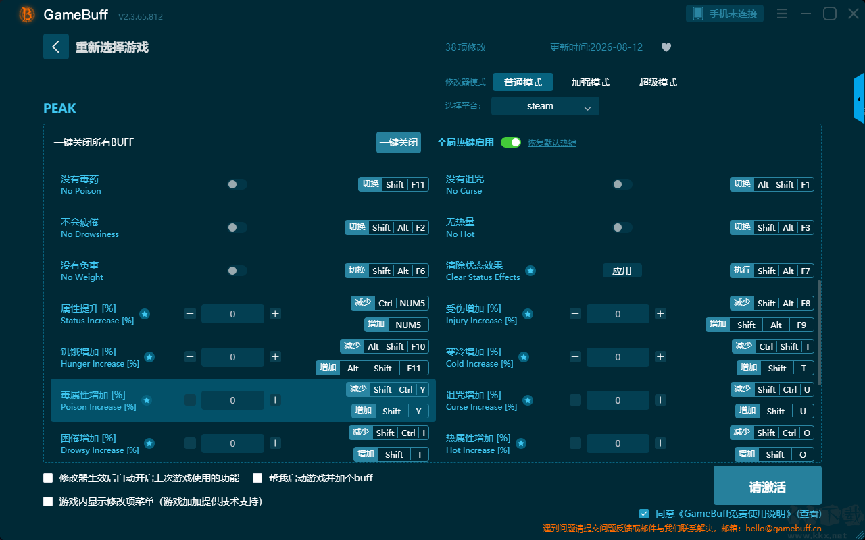Check show trainer menu in game option
Screen dimensions: 865x540
pos(48,502)
